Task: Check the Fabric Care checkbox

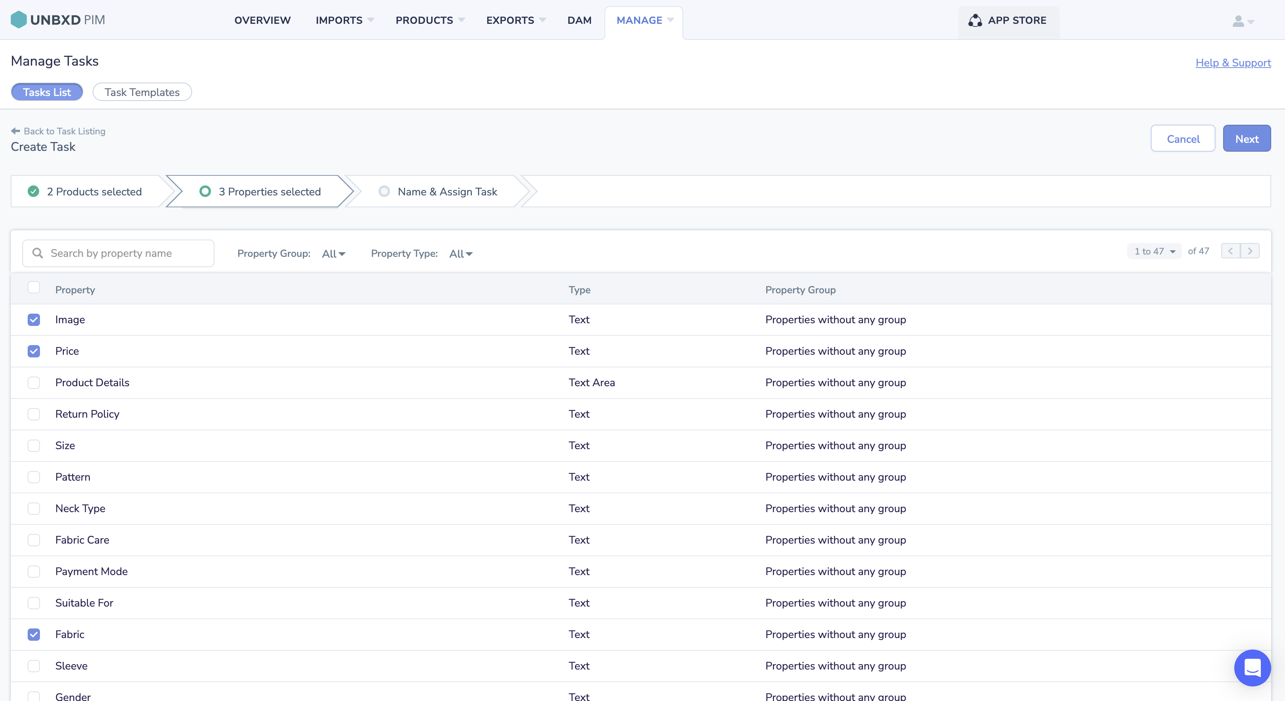Action: [33, 540]
